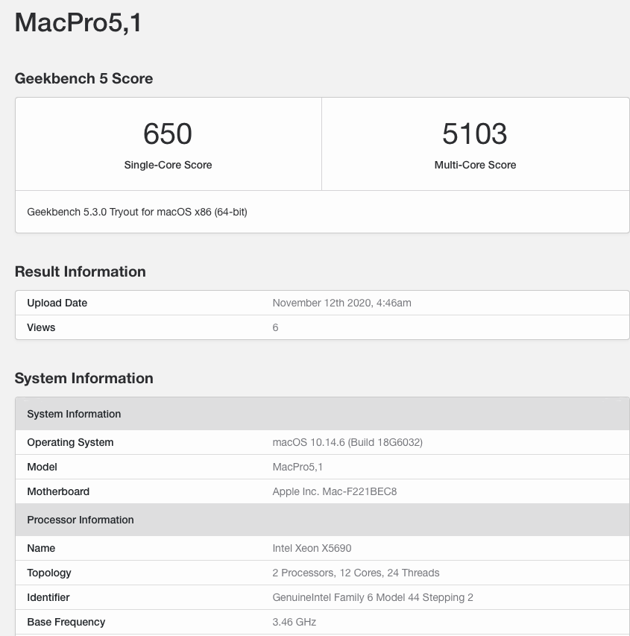The width and height of the screenshot is (630, 636).
Task: Click the MacPro5,1 page title
Action: [78, 22]
